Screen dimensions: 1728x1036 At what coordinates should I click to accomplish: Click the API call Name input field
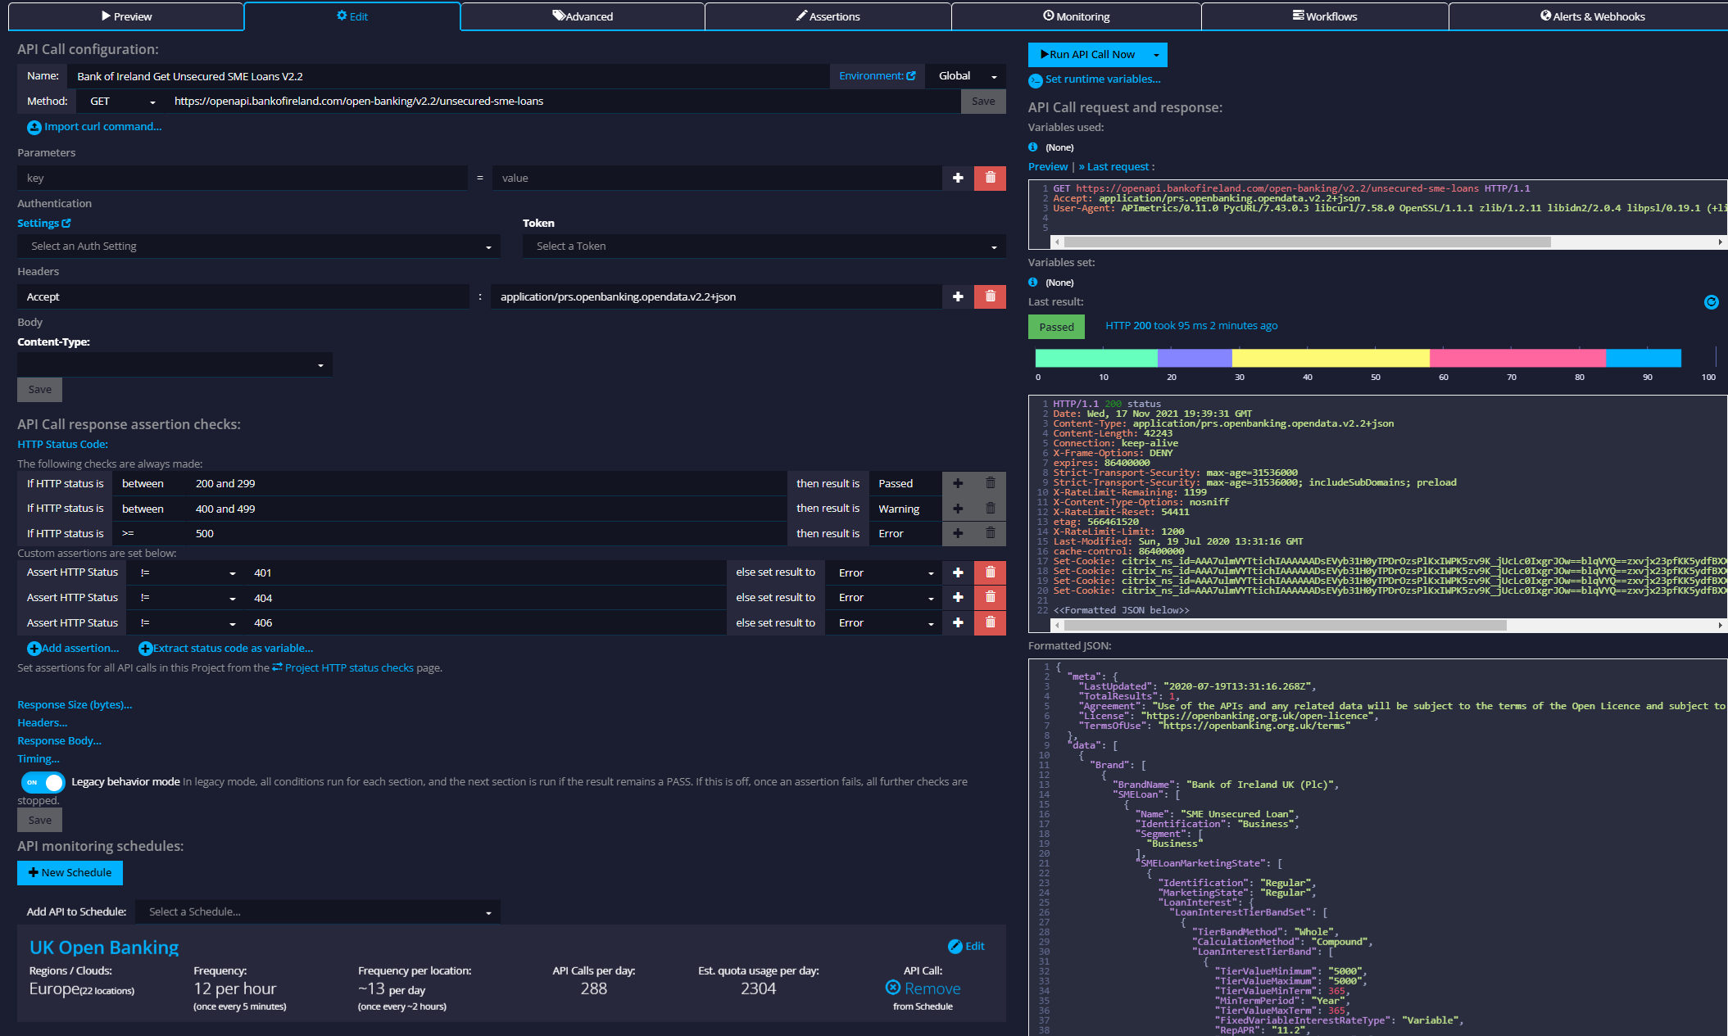click(448, 76)
